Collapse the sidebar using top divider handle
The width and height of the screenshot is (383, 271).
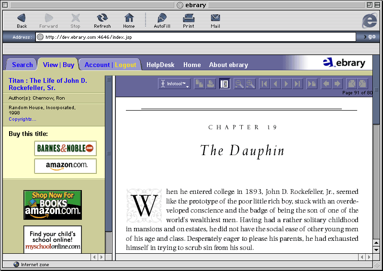(x=109, y=80)
